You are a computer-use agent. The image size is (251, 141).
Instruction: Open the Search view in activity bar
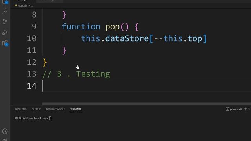pyautogui.click(x=5, y=11)
